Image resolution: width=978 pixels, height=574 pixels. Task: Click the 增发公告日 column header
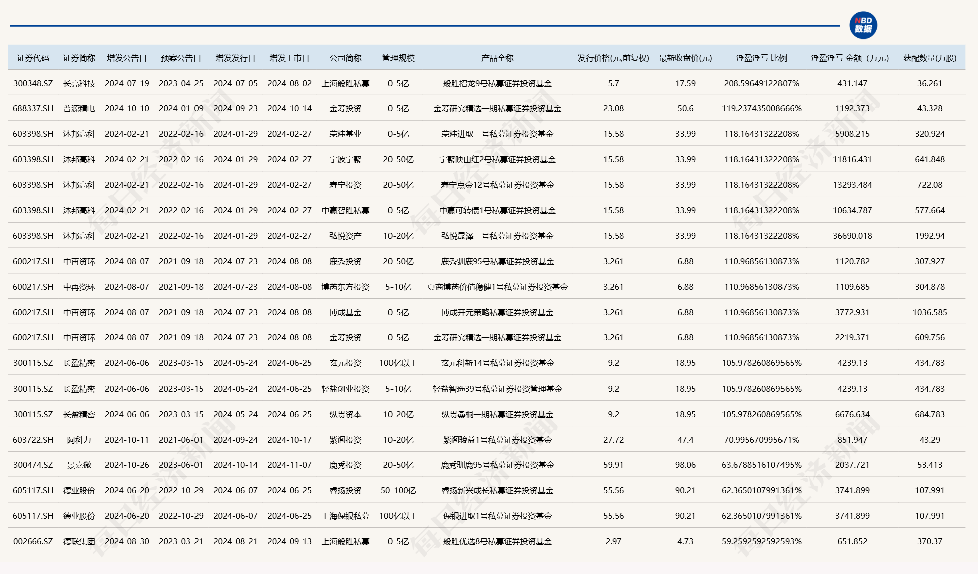pyautogui.click(x=127, y=58)
